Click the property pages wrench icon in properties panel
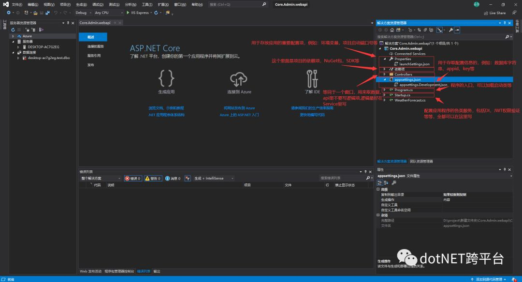This screenshot has height=282, width=522. (x=394, y=183)
